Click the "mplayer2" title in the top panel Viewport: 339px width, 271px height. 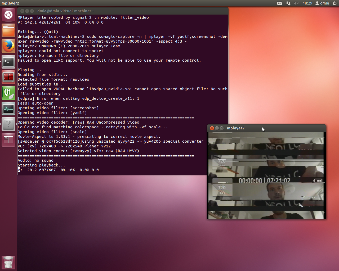tap(10, 3)
